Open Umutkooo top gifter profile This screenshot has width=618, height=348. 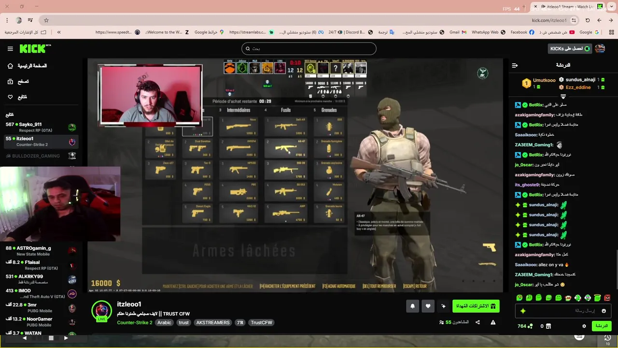pos(544,80)
